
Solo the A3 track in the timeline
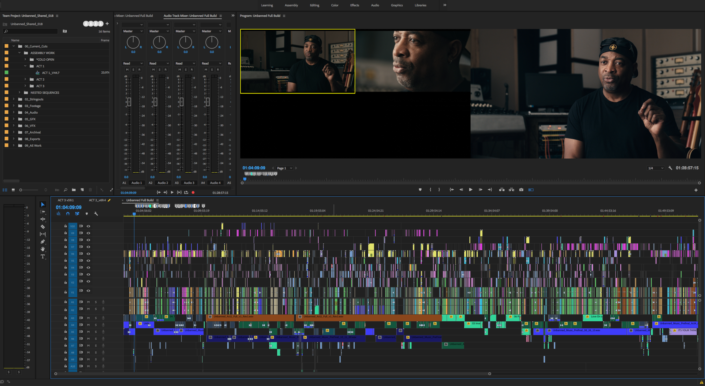[x=96, y=318]
